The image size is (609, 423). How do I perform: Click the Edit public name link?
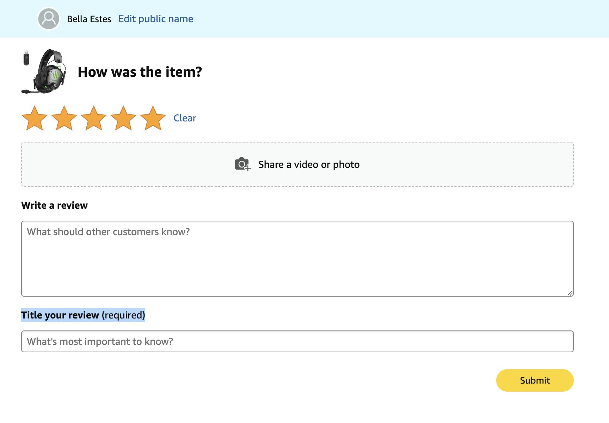tap(156, 19)
